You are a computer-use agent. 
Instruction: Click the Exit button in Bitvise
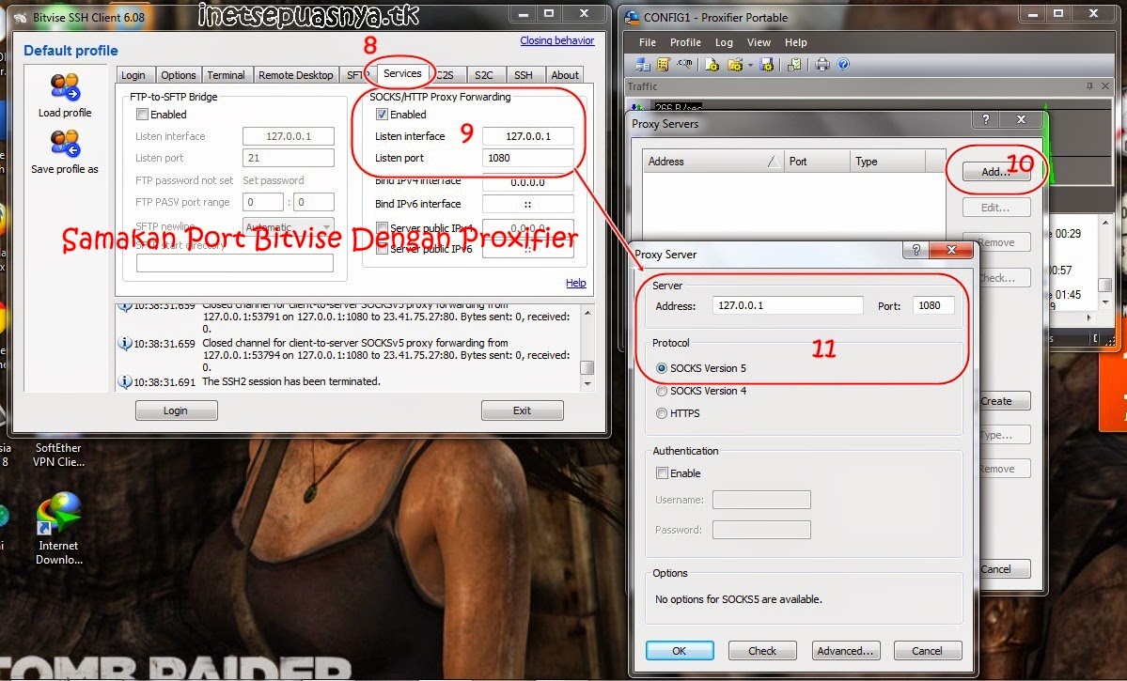pyautogui.click(x=522, y=410)
